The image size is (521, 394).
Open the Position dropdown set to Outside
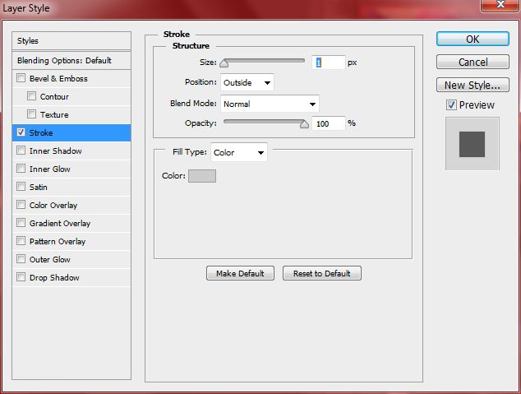tap(247, 82)
